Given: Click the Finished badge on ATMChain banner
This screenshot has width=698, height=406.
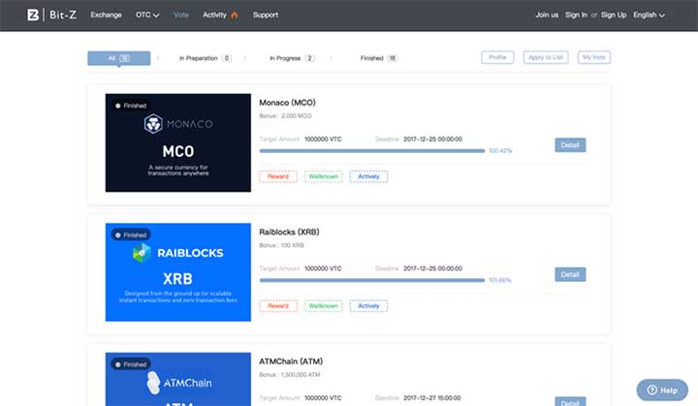Looking at the screenshot, I should tap(131, 364).
